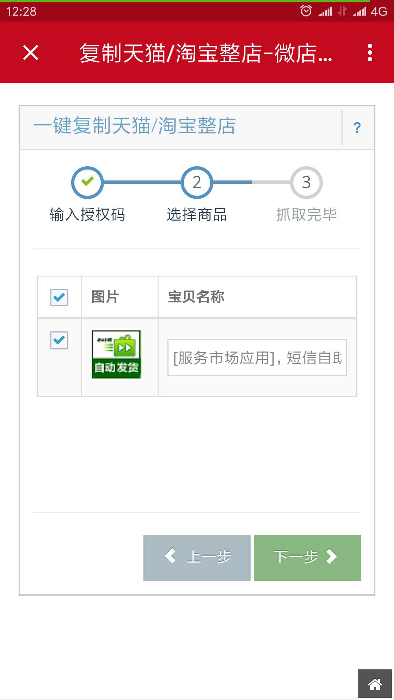Close the page with the X icon
Image resolution: width=394 pixels, height=700 pixels.
pyautogui.click(x=31, y=52)
